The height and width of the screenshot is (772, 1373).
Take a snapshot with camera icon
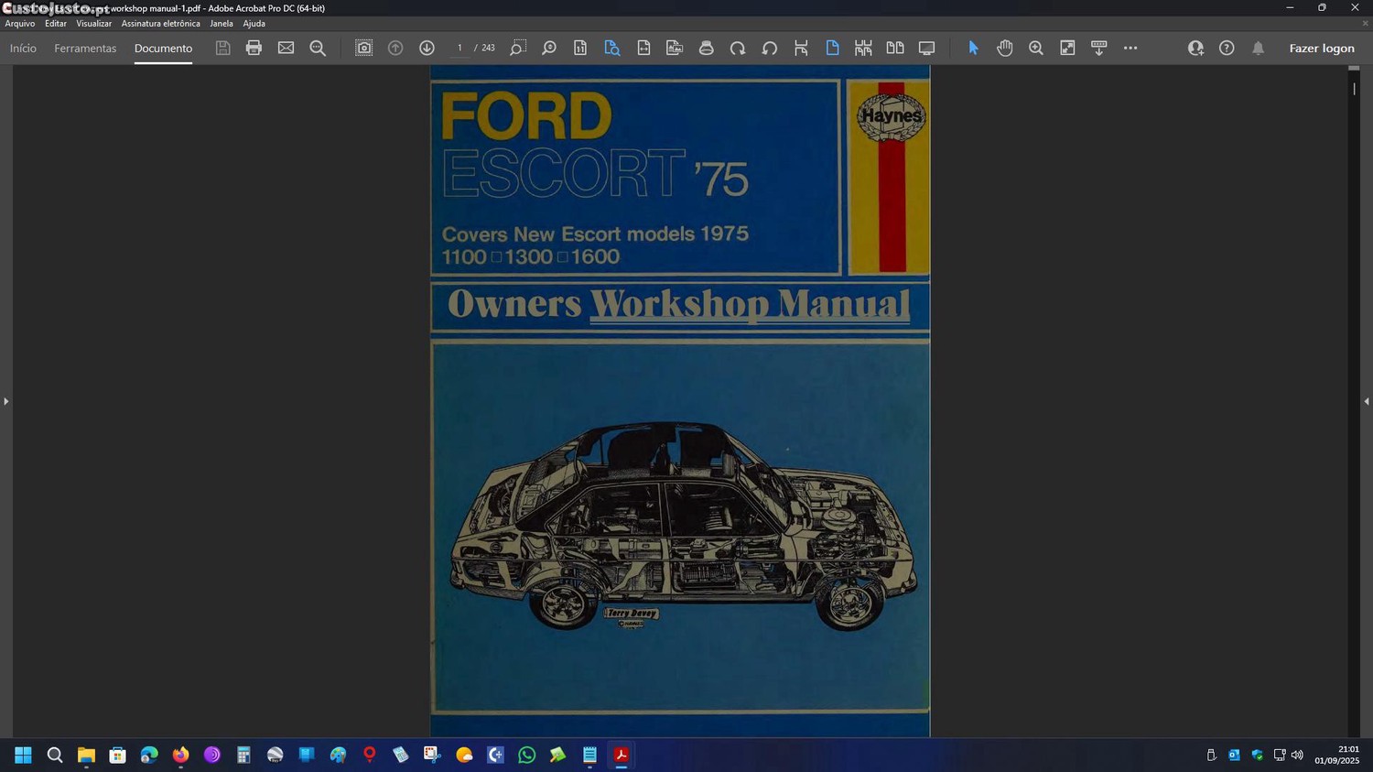[x=363, y=48]
